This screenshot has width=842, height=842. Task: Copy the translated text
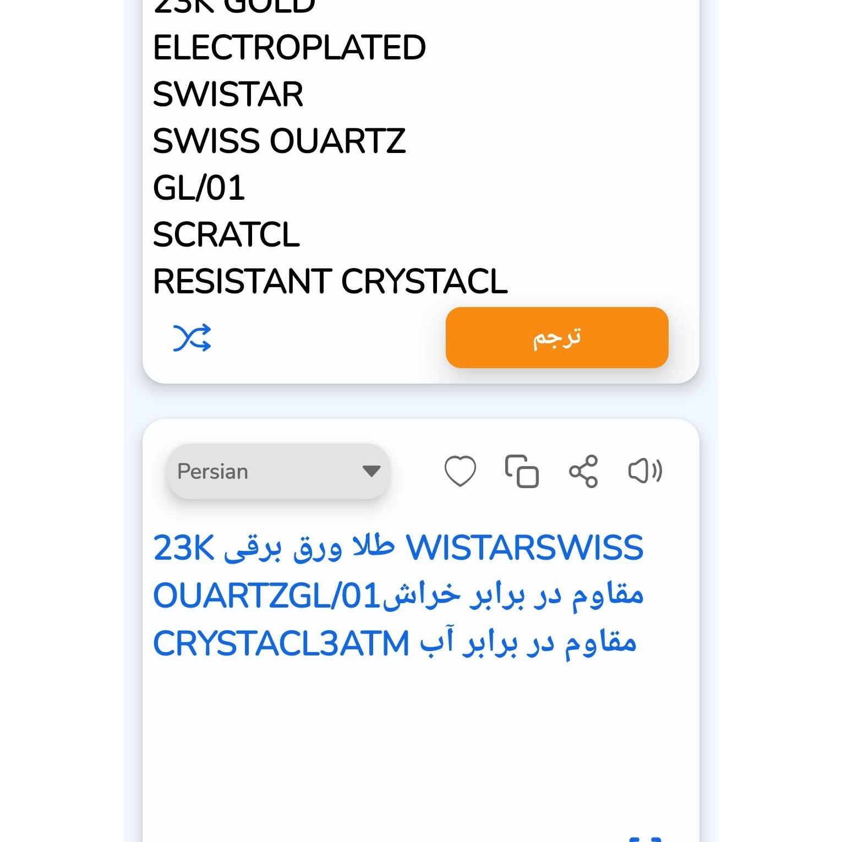[x=522, y=472]
